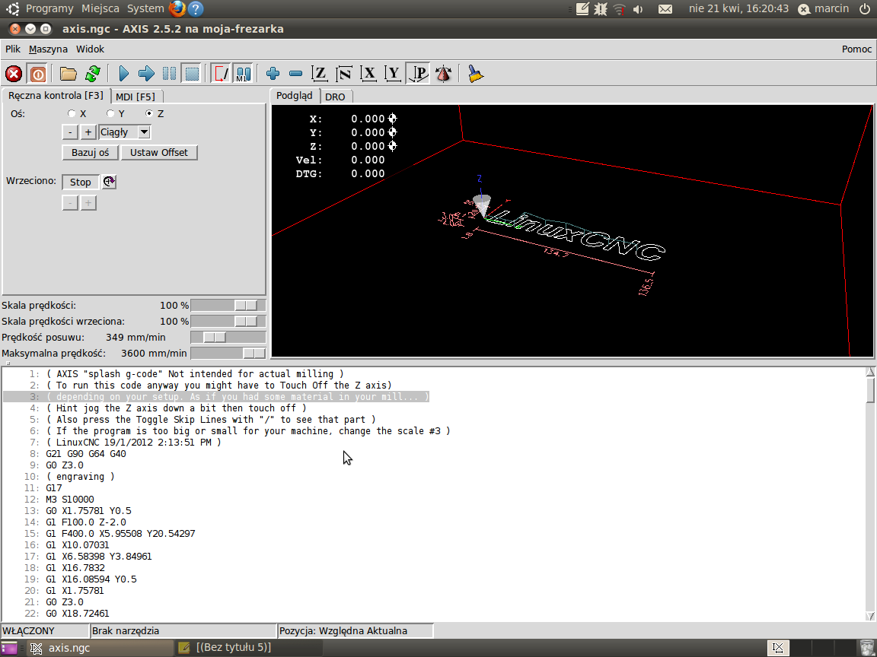Zoom in the preview
Viewport: 877px width, 657px height.
click(x=273, y=74)
